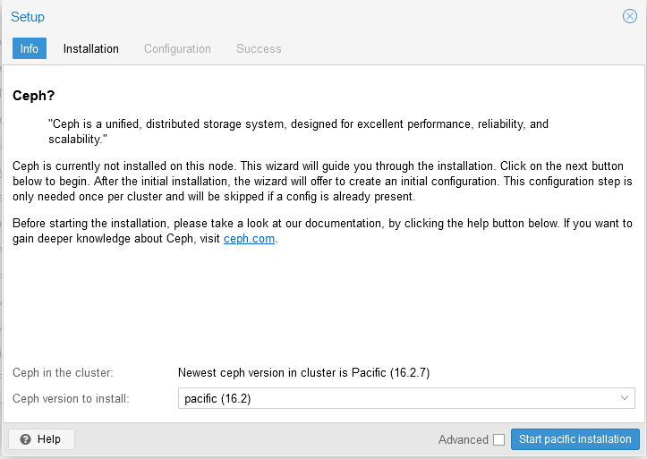
Task: Go to the Success tab
Action: click(x=259, y=48)
